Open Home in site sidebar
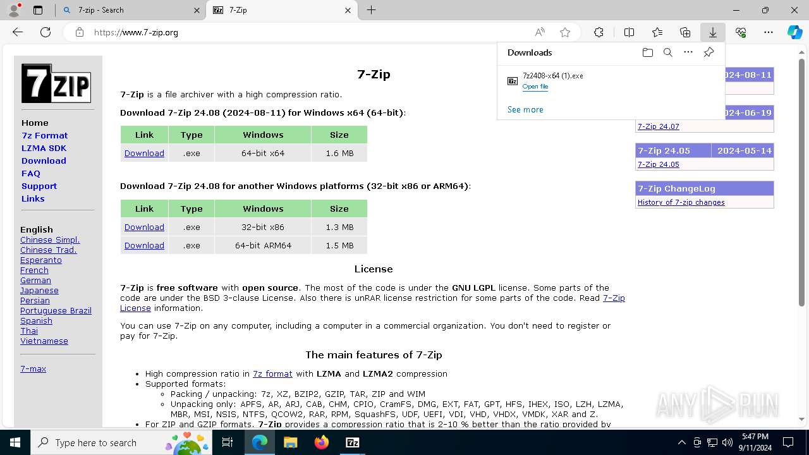The image size is (809, 455). tap(35, 123)
